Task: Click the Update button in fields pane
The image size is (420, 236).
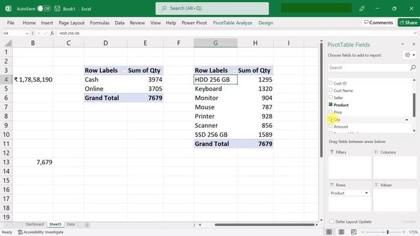Action: [x=409, y=222]
